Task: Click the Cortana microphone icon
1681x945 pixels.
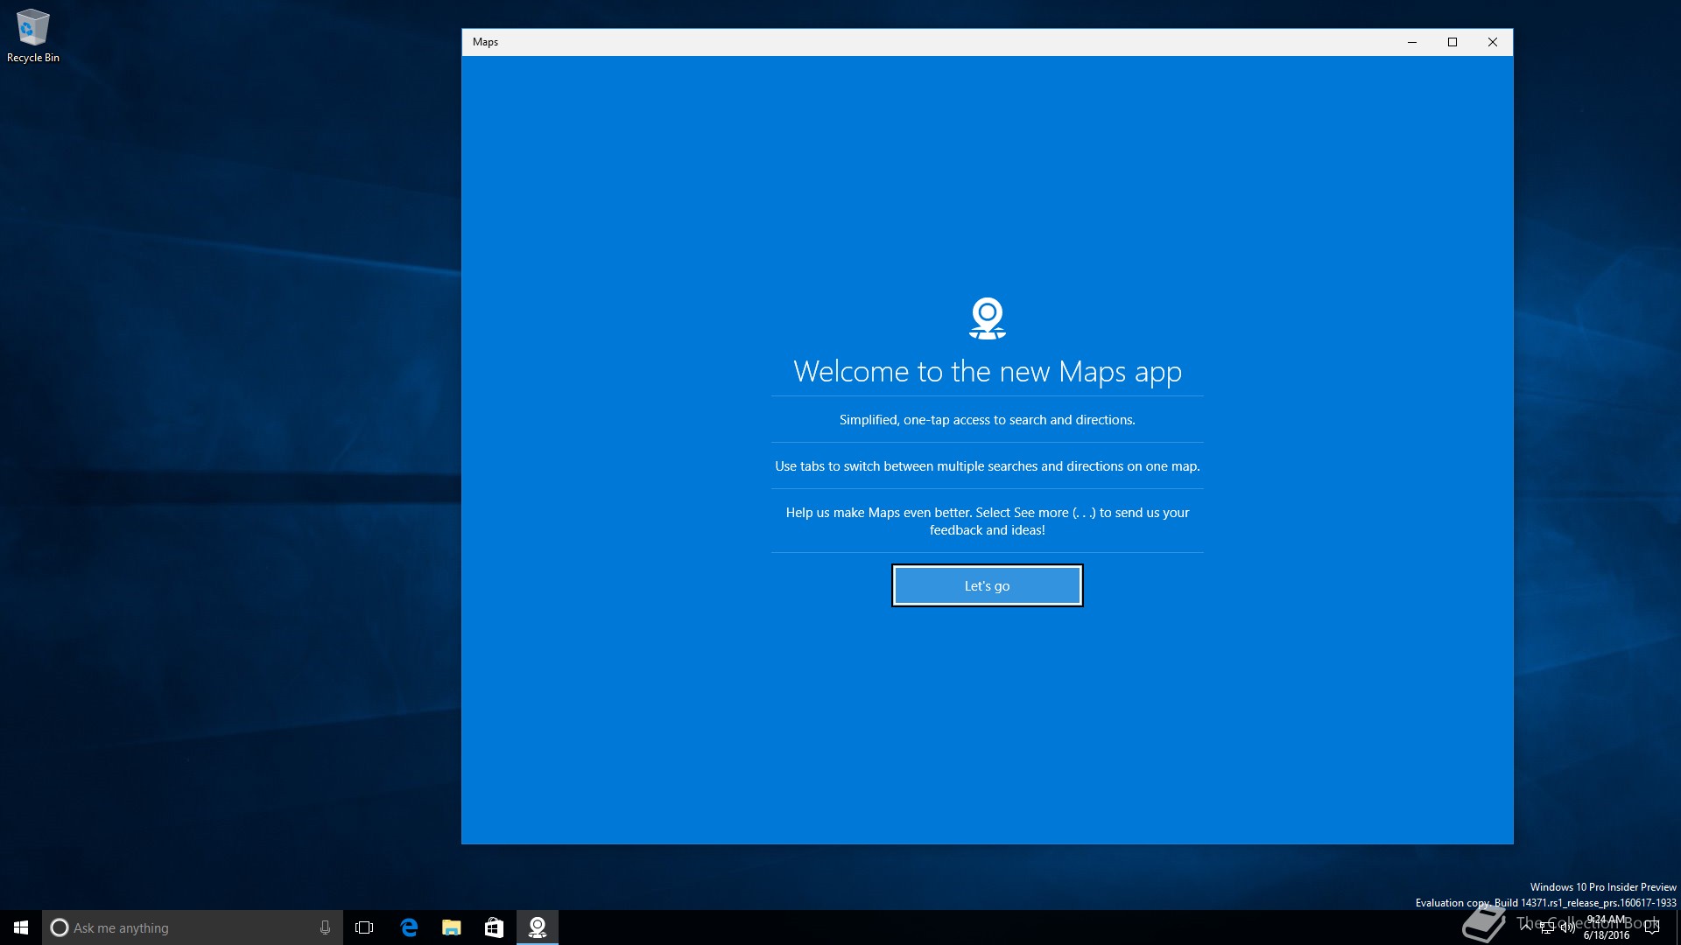Action: [325, 927]
